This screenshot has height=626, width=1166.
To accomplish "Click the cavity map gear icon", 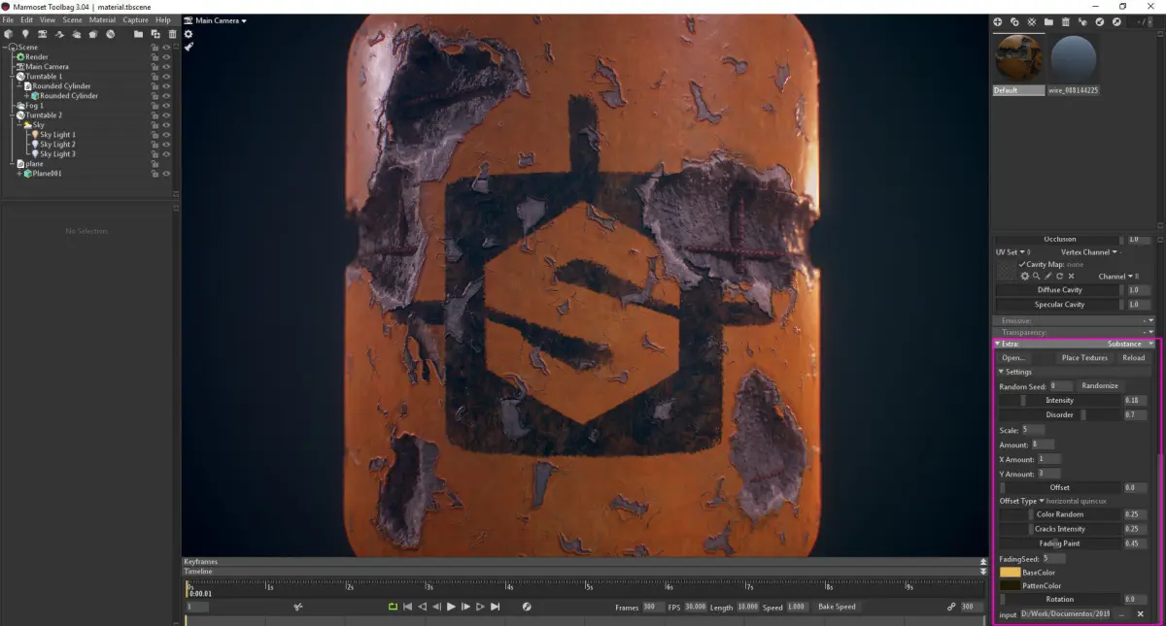I will 1024,277.
